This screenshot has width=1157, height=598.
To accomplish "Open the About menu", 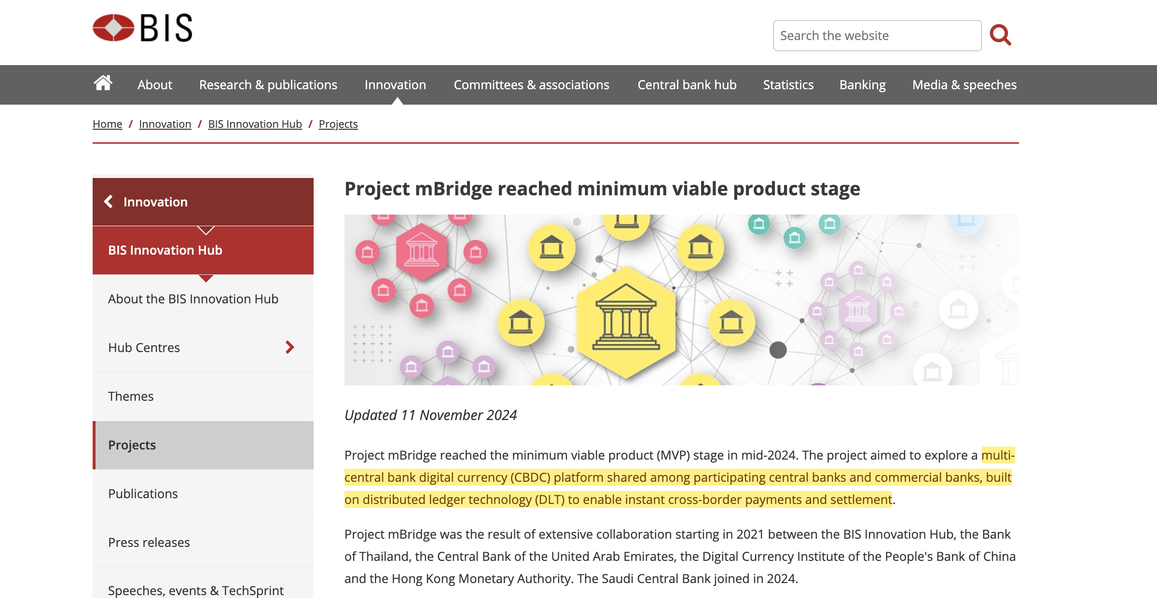I will 154,85.
